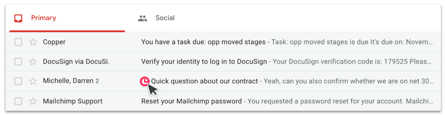Screen dimensions: 445x115
Task: Star the DocuSign verification email
Action: pos(33,62)
